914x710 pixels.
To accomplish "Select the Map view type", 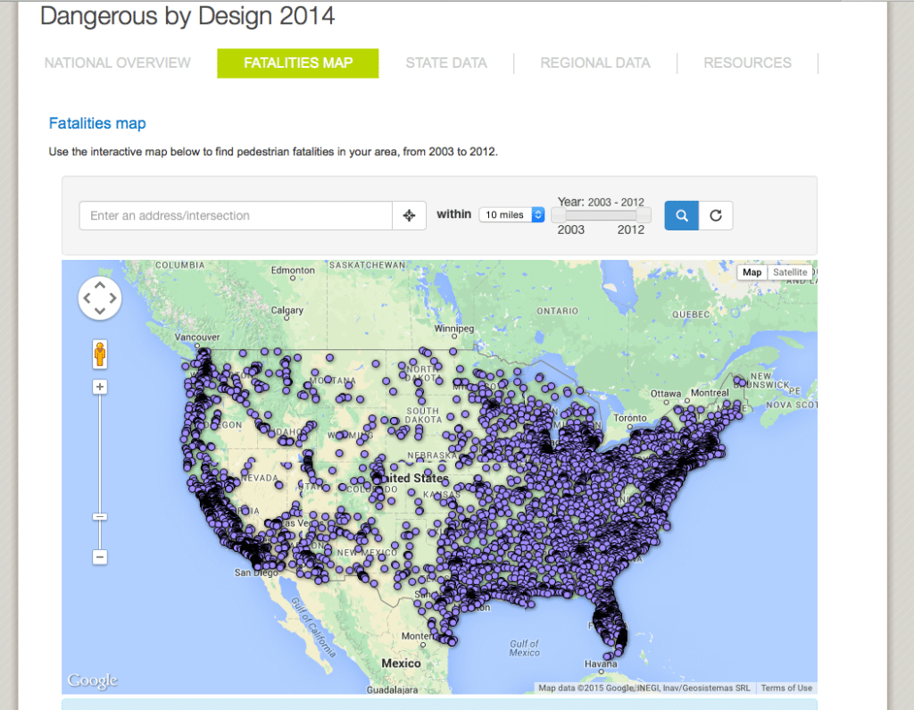I will point(752,272).
